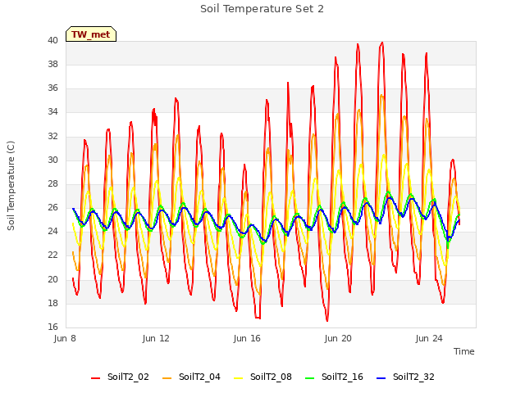Click the TW_met annotation label
The image size is (525, 393).
pos(91,34)
